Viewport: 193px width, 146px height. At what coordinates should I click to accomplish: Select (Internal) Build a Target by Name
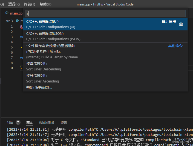tap(105, 54)
